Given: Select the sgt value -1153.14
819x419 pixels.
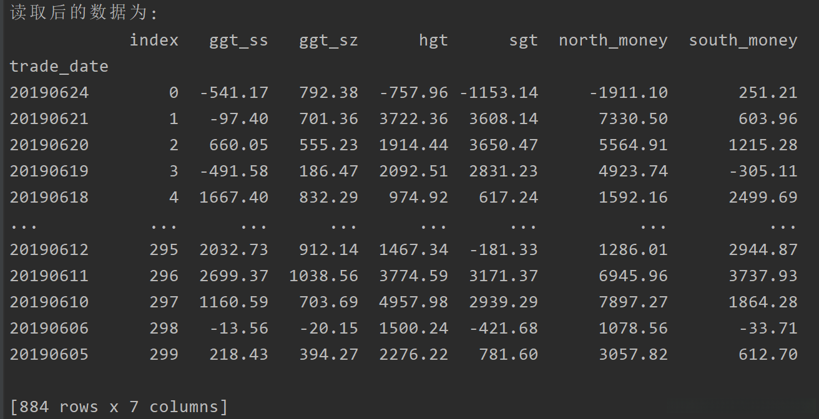Looking at the screenshot, I should (498, 93).
